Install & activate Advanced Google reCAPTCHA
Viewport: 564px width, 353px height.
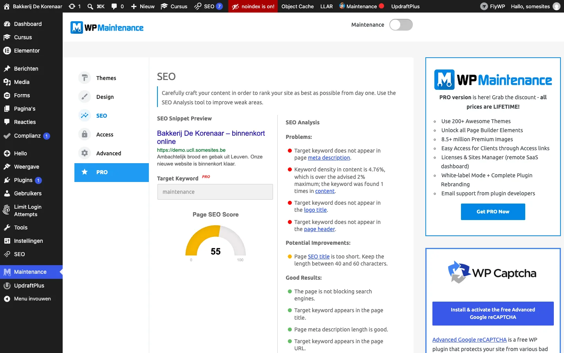[x=493, y=313]
